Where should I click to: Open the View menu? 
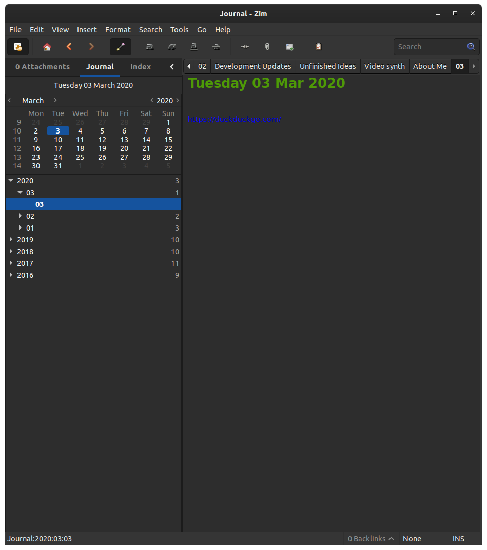[x=61, y=30]
